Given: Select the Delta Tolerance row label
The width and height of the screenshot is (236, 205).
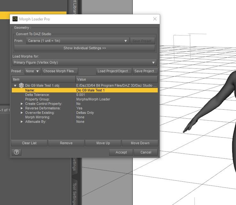Looking at the screenshot, I should pyautogui.click(x=37, y=95).
